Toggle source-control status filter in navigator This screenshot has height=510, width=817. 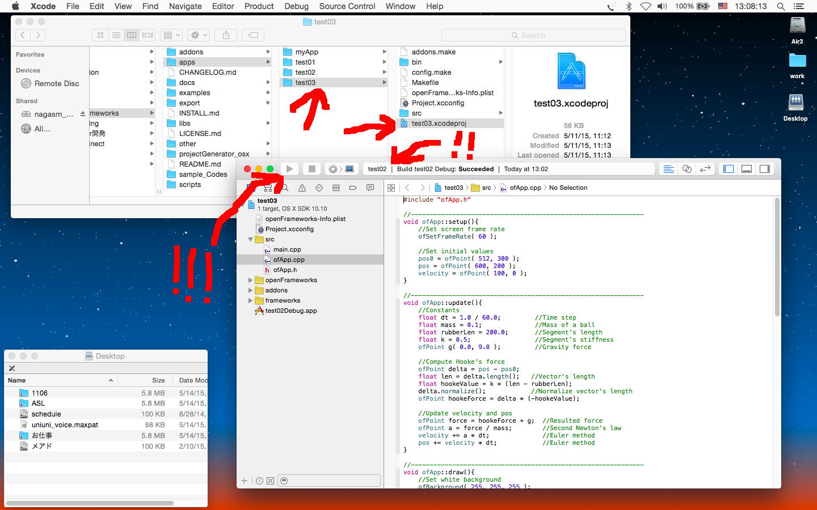(271, 481)
